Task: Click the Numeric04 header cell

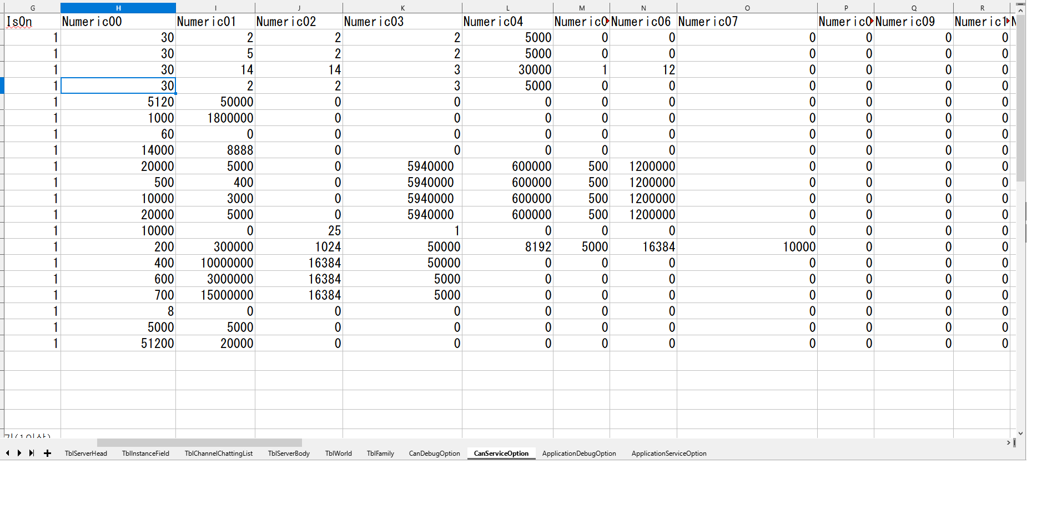Action: [x=507, y=22]
